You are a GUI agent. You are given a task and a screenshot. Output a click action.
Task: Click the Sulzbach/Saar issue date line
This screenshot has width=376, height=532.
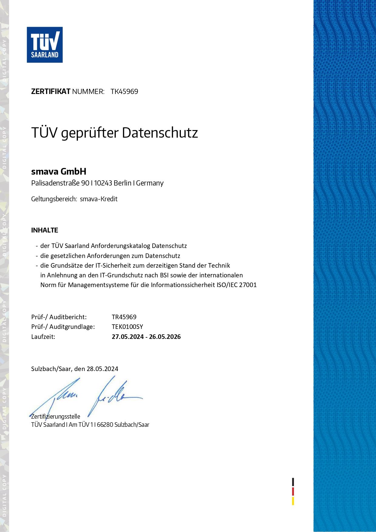click(75, 369)
